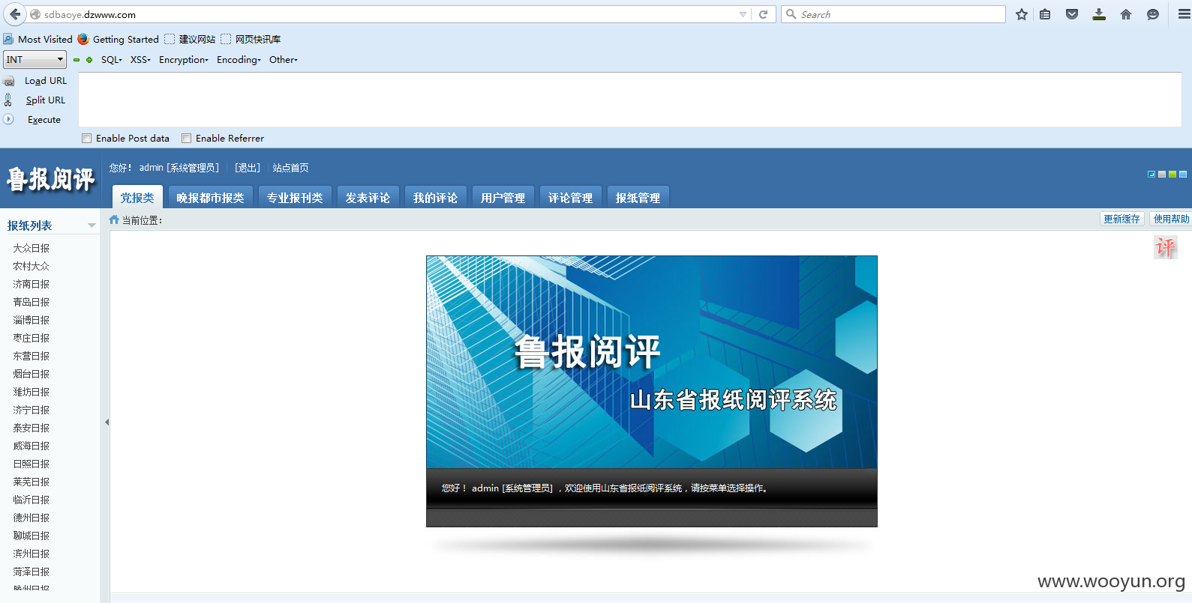Click the 退出 logout link
Viewport: 1192px width, 603px height.
[248, 168]
